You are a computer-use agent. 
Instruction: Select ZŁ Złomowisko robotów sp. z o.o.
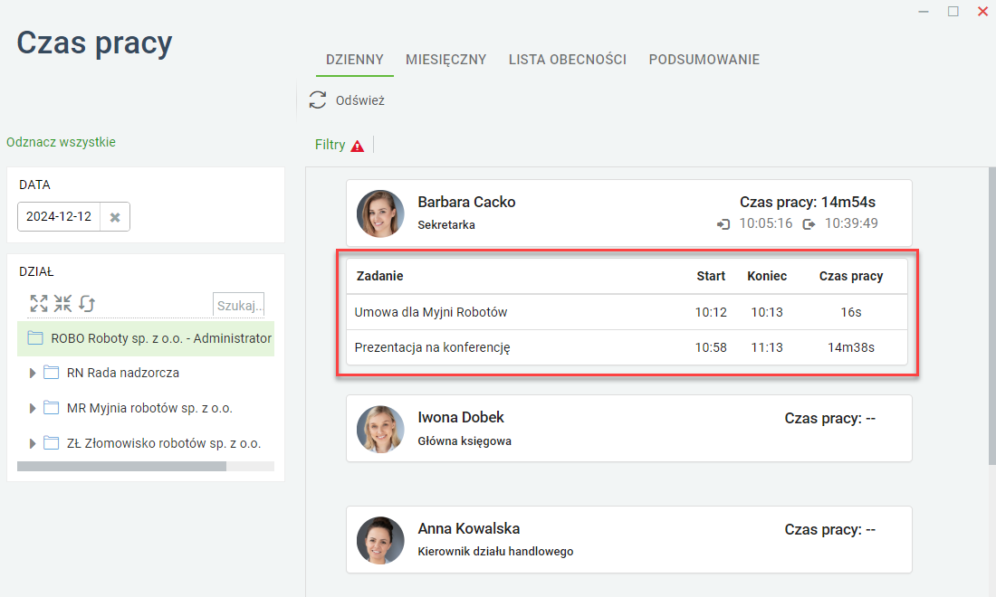click(x=164, y=443)
